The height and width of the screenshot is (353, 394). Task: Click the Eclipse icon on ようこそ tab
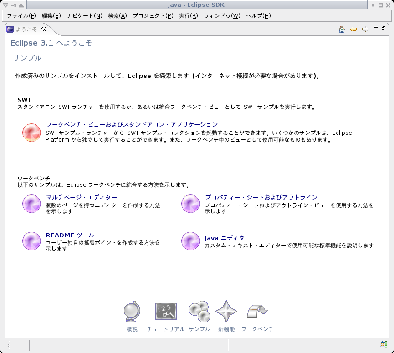10,29
